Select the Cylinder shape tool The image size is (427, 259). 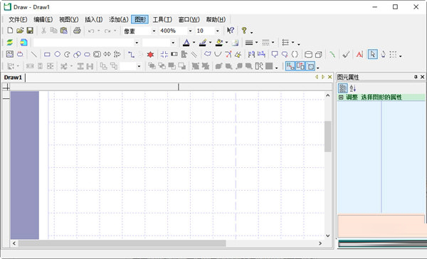coord(308,55)
